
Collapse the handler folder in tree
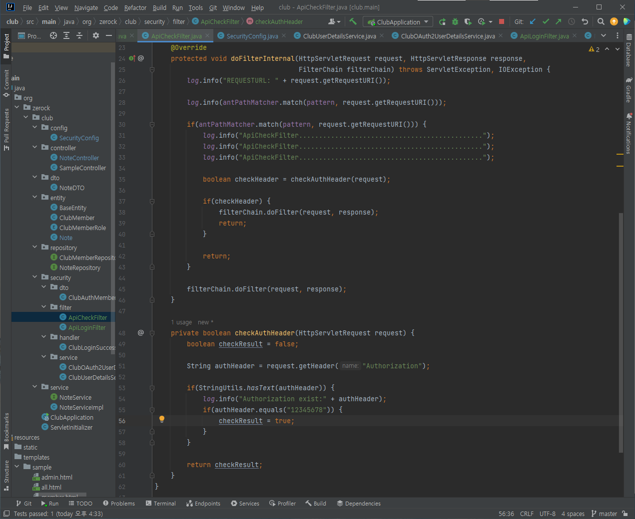point(44,337)
